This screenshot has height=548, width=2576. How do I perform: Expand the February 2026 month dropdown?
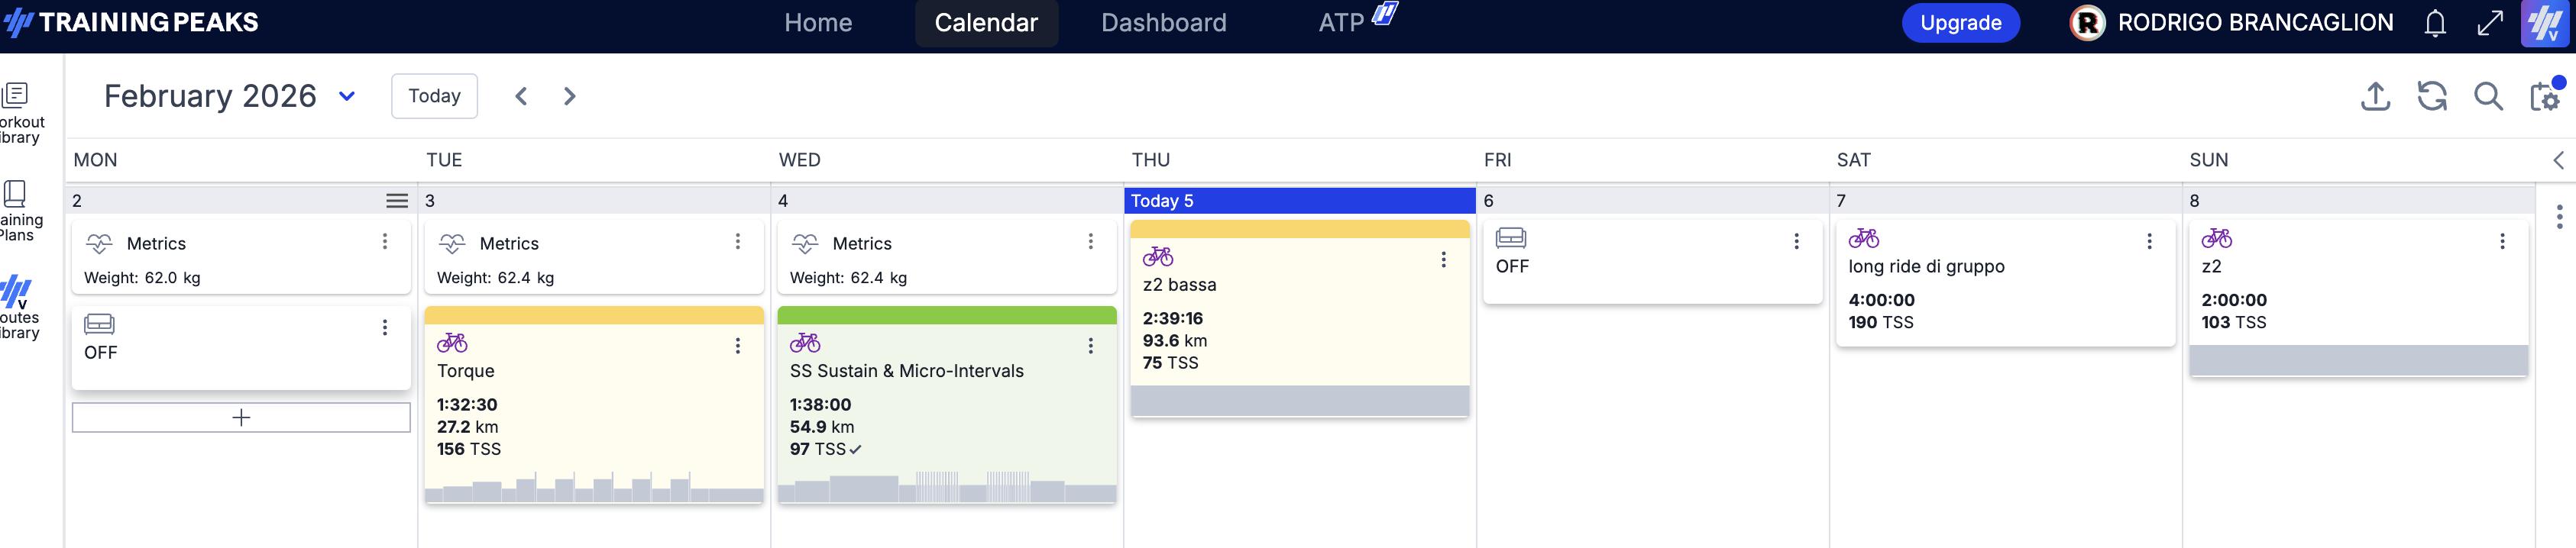coord(347,97)
